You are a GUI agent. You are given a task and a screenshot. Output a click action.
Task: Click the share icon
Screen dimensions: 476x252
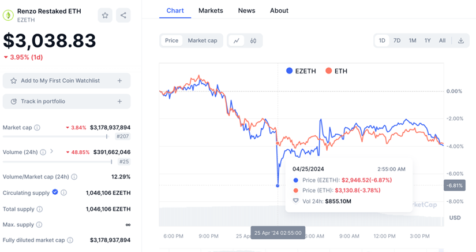coord(123,16)
